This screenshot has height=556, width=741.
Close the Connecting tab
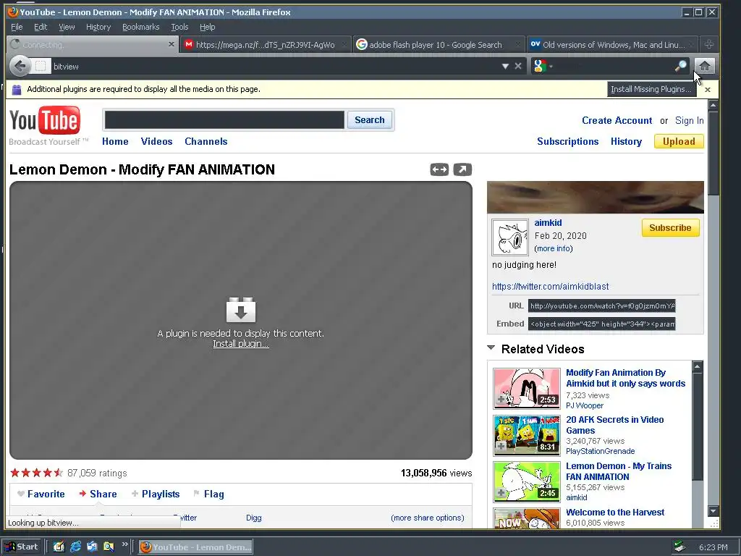point(171,44)
